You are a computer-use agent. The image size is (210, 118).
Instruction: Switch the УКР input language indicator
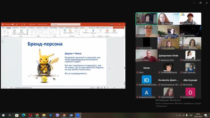click(191, 115)
